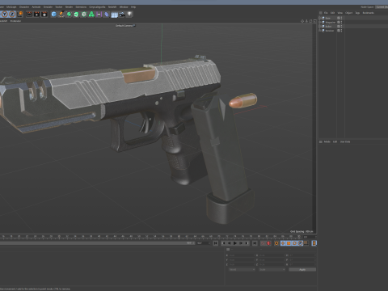This screenshot has height=291, width=388.
Task: Toggle the Y-axis lock icon
Action: pyautogui.click(x=5, y=14)
